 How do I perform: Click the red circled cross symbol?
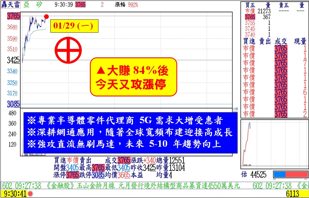click(68, 50)
